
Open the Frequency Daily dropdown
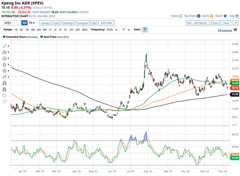(112, 30)
